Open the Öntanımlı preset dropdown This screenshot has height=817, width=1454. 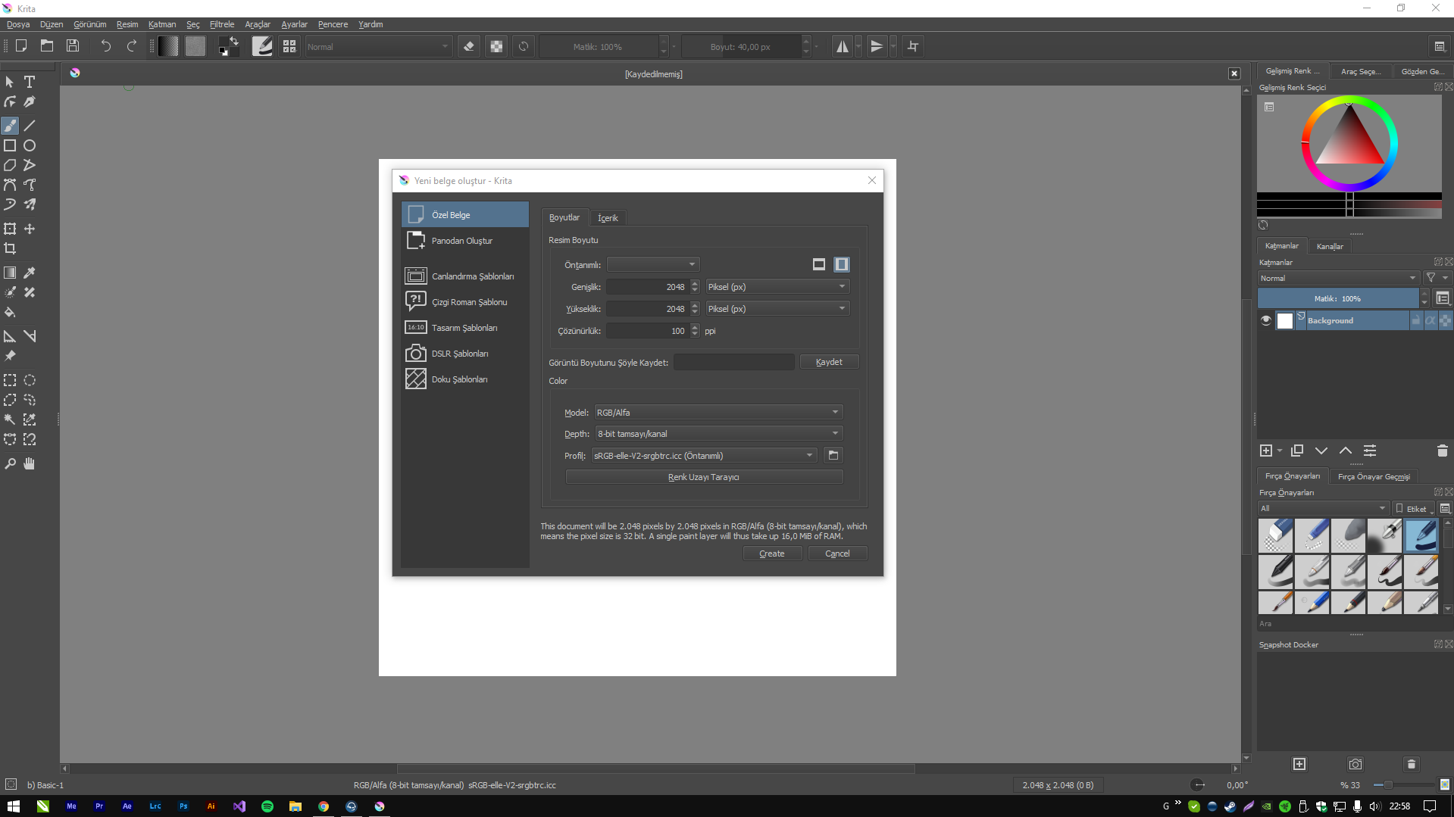(x=652, y=264)
